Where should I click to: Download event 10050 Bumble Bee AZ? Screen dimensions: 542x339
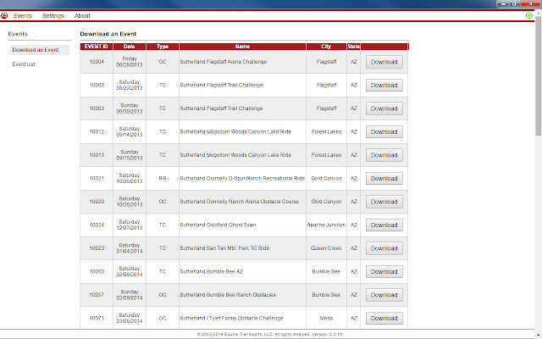(x=384, y=272)
